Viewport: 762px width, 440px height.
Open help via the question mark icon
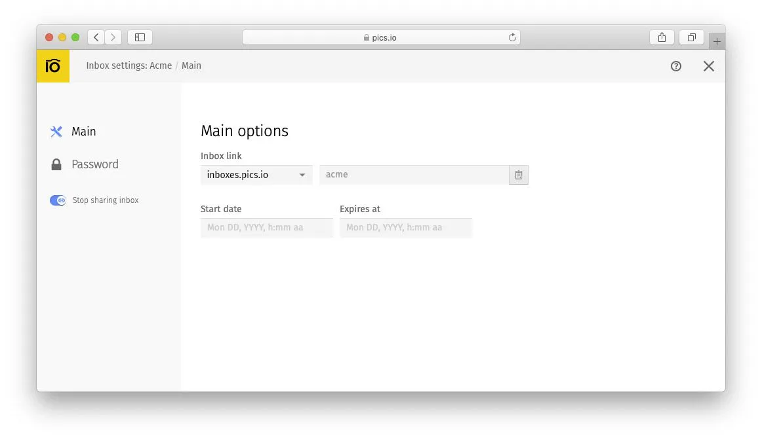[x=676, y=66]
